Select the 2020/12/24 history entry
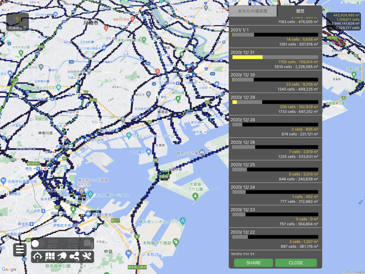 click(275, 194)
